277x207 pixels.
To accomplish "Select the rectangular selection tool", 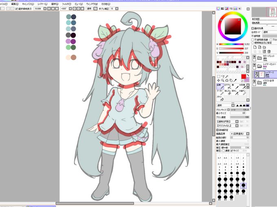I will coord(218,76).
